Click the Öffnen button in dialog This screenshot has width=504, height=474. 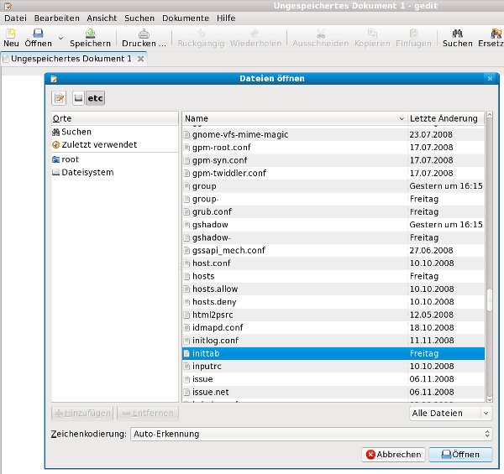(x=459, y=454)
